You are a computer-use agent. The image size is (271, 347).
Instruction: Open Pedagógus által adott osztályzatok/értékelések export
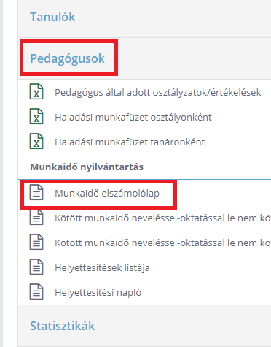coord(158,93)
